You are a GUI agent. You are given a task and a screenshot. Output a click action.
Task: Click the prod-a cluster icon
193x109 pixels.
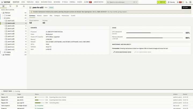click(x=5, y=18)
